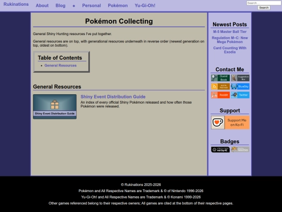Image resolution: width=282 pixels, height=212 pixels.
Task: Open the Personal menu item
Action: click(91, 6)
